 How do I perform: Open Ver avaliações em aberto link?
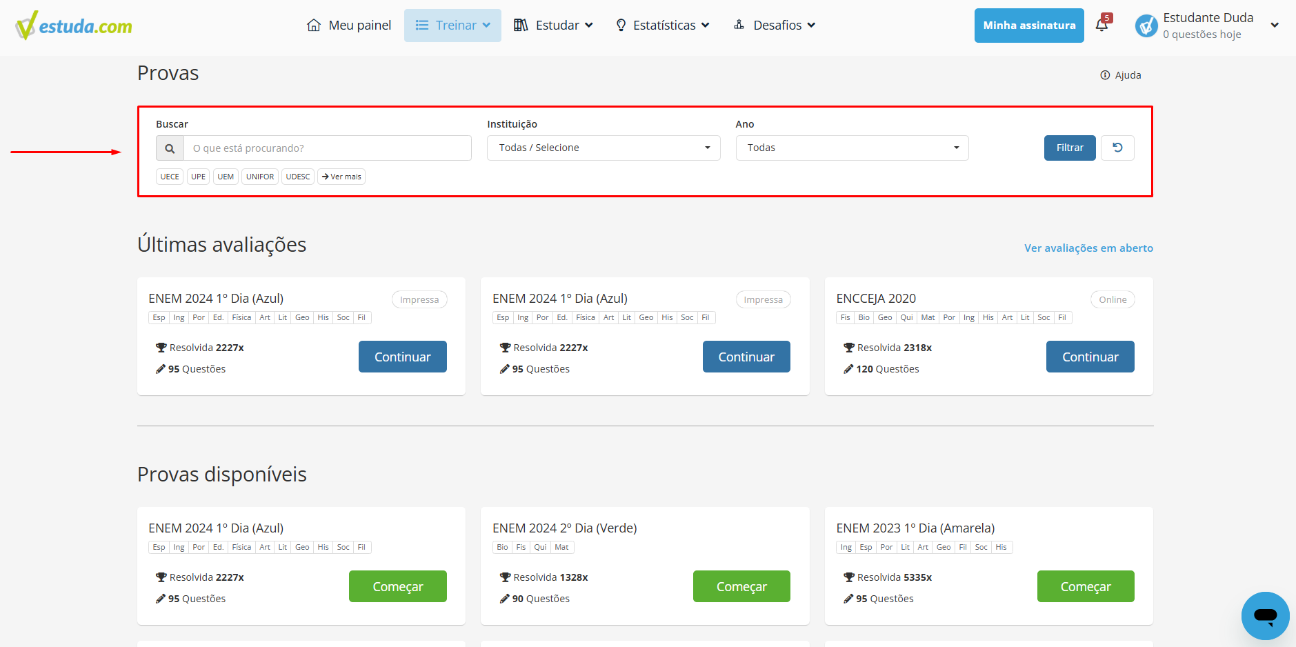(x=1088, y=248)
